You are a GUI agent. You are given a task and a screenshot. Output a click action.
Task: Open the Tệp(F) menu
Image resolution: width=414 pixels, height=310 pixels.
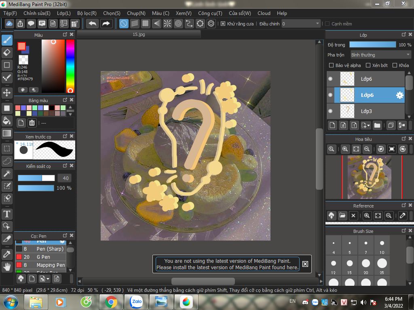tap(10, 13)
